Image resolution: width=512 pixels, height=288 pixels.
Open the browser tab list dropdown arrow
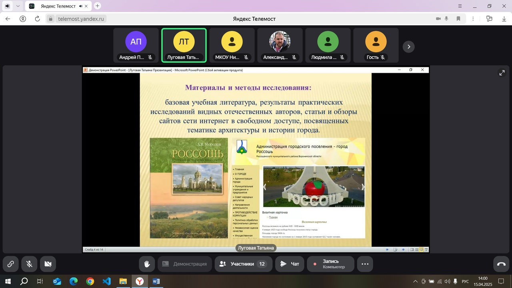coord(18,6)
